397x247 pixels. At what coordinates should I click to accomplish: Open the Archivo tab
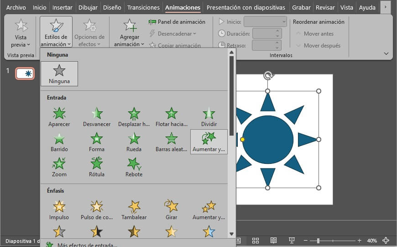pos(16,8)
